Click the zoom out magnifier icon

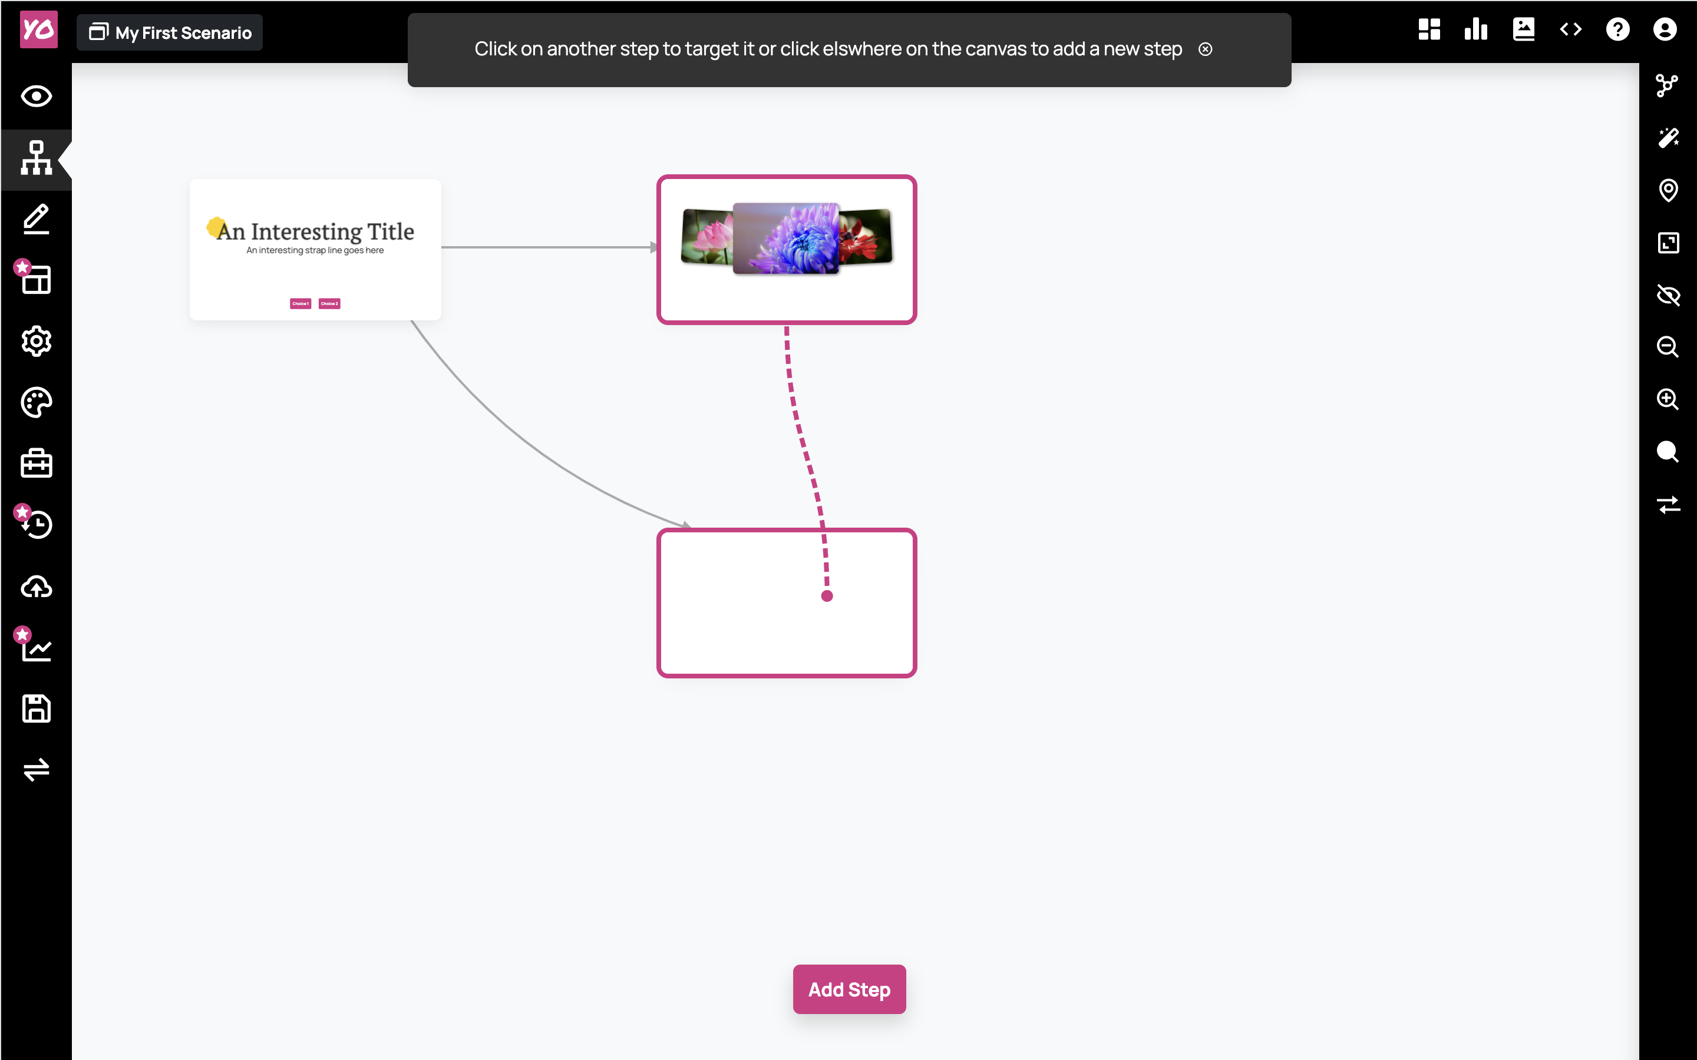tap(1668, 347)
